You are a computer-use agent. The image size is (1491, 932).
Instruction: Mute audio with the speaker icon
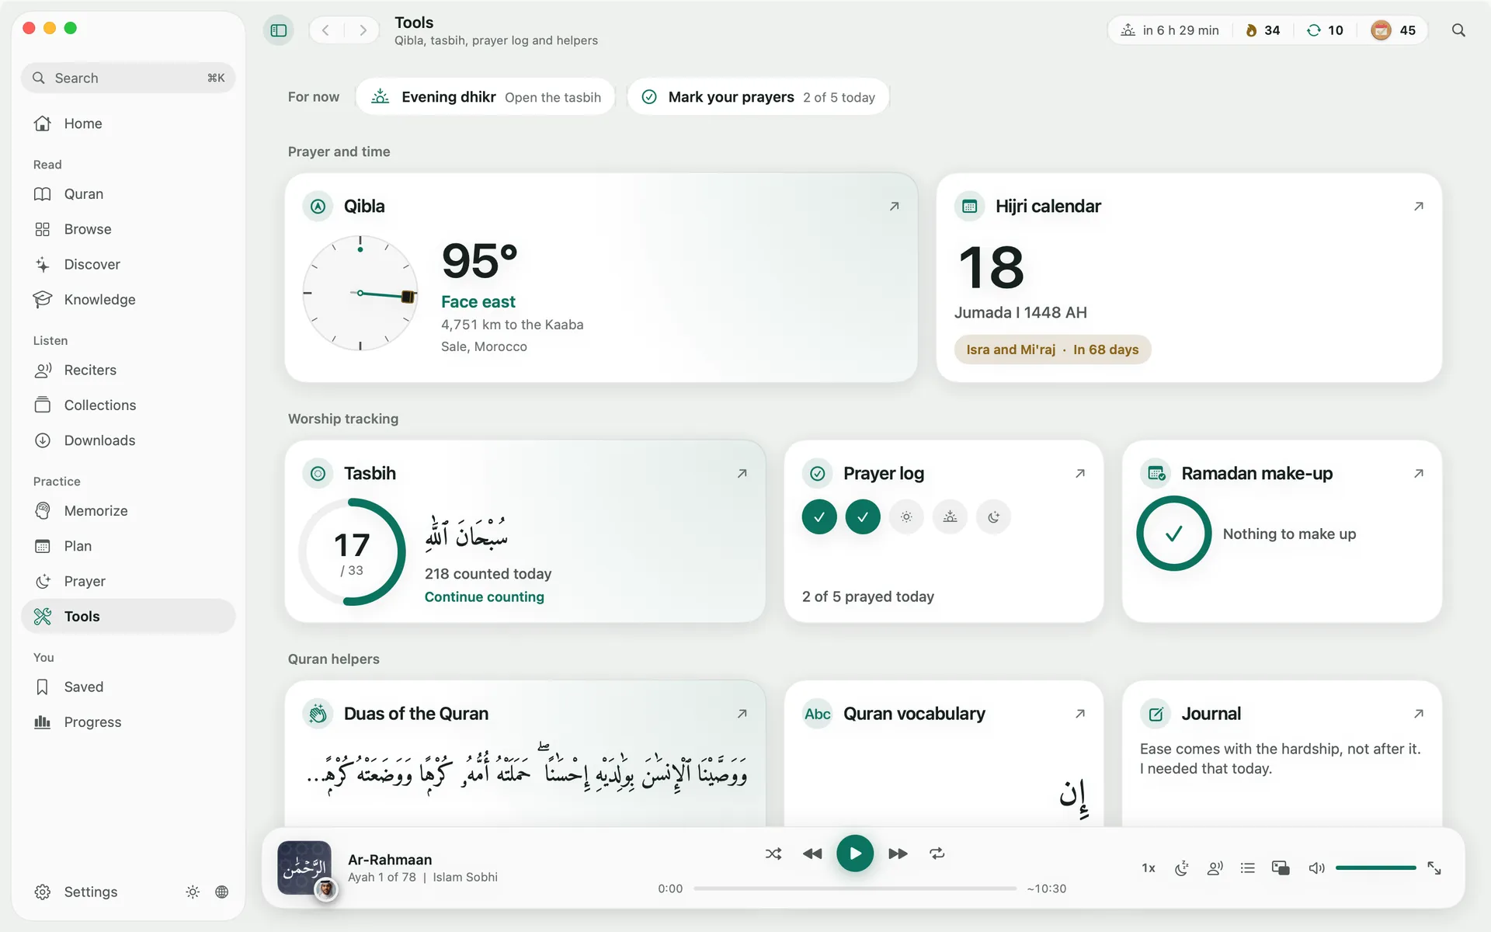coord(1316,868)
